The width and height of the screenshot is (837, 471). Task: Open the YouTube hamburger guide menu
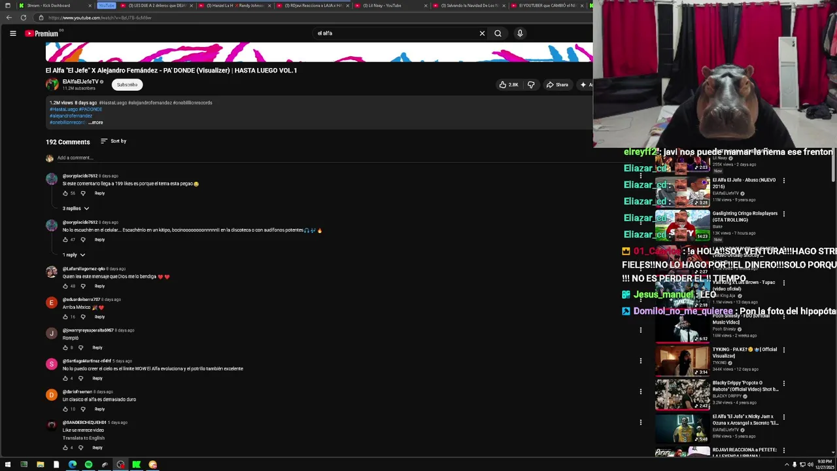point(12,33)
